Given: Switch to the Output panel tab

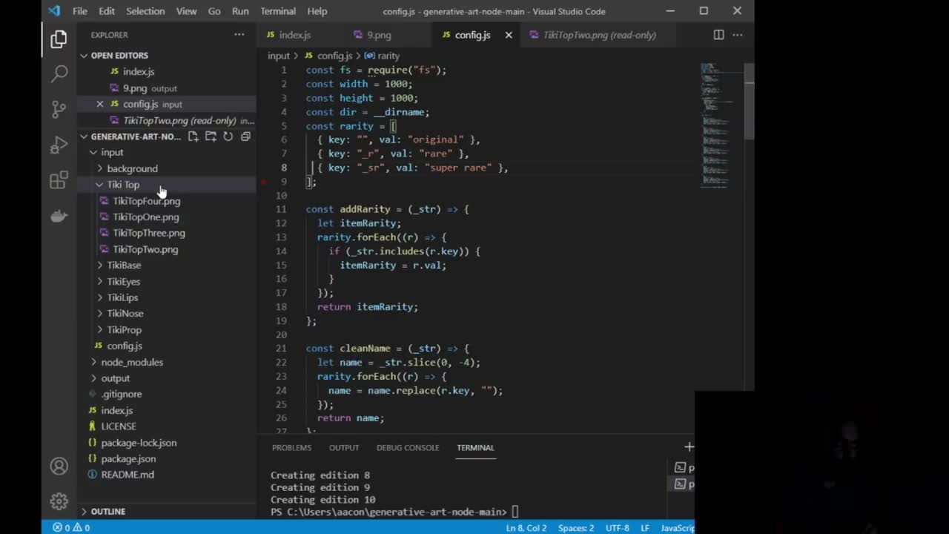Looking at the screenshot, I should point(344,447).
